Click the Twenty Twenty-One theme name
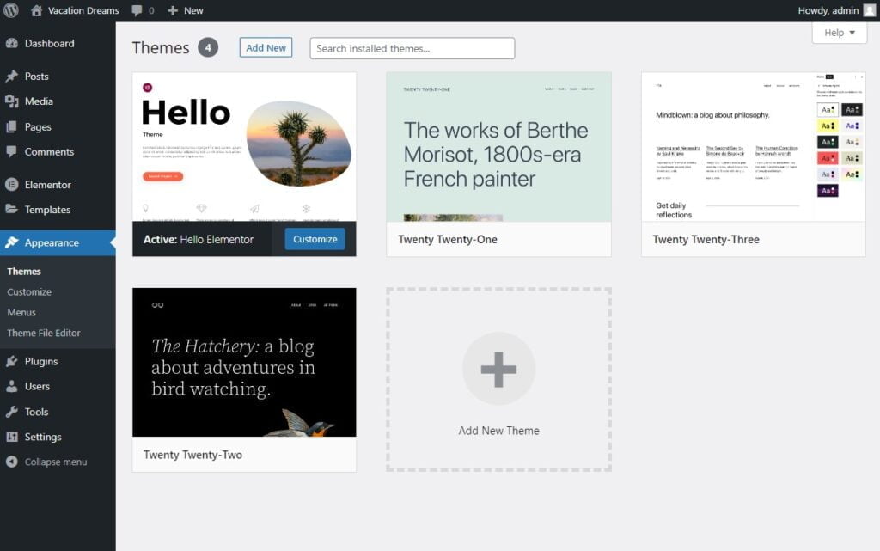 coord(448,240)
